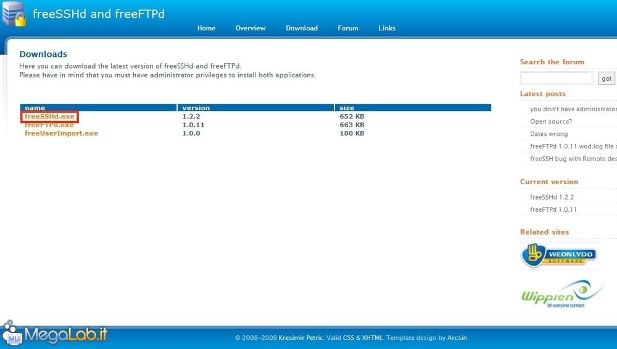Download freeFTPd.exe
The image size is (617, 349).
coord(49,125)
